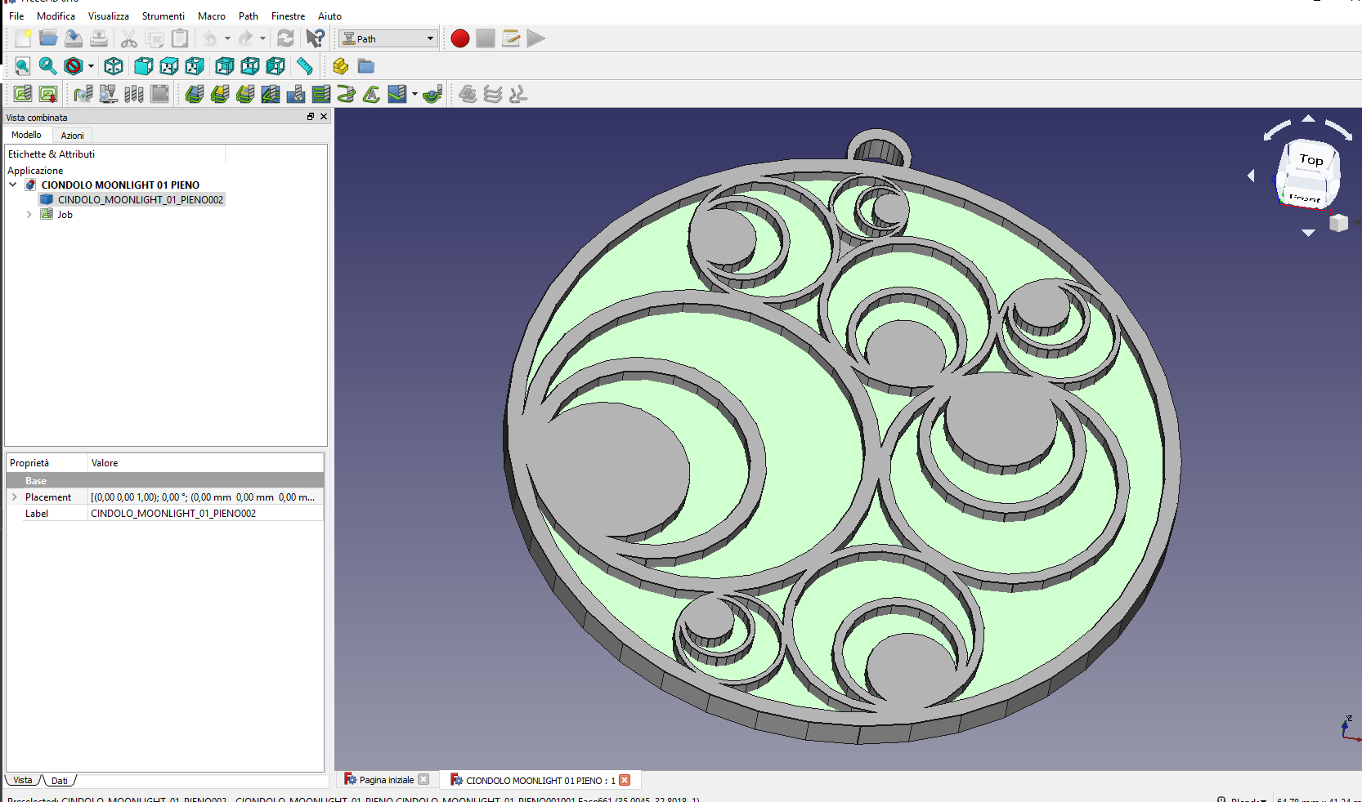
Task: Open the edit macros notepad icon
Action: (511, 38)
